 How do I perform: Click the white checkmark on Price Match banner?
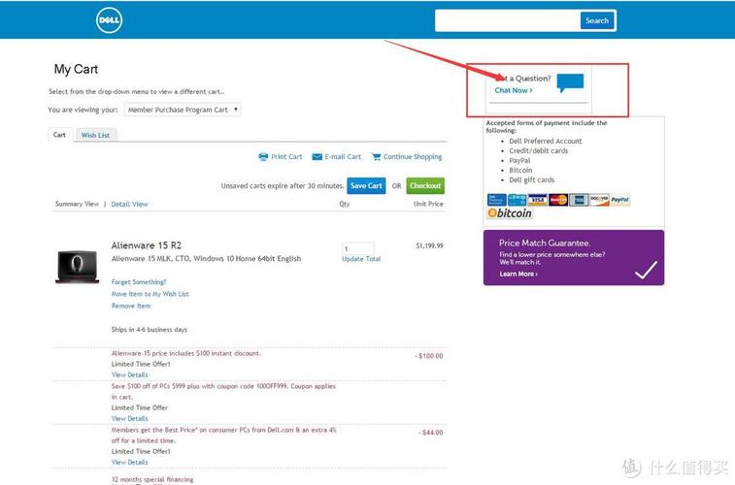click(646, 270)
